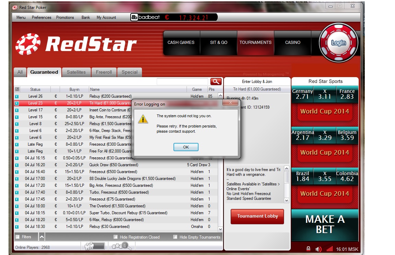The height and width of the screenshot is (255, 395).
Task: Click icon on 04 Jul 17:45 row
Action: pos(17,199)
